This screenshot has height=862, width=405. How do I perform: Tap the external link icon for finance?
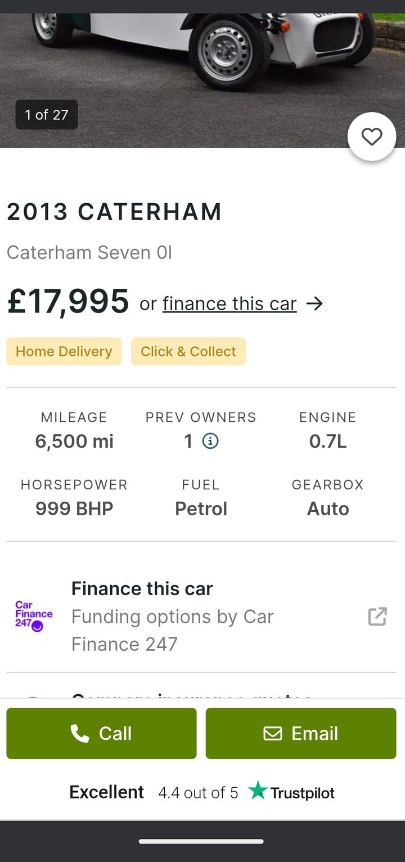pyautogui.click(x=377, y=617)
